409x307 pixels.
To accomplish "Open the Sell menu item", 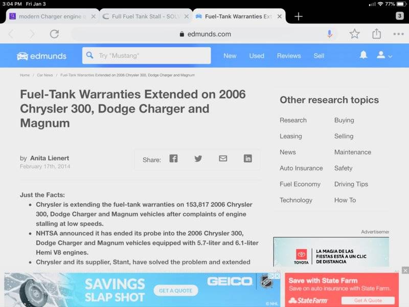I will click(x=319, y=56).
